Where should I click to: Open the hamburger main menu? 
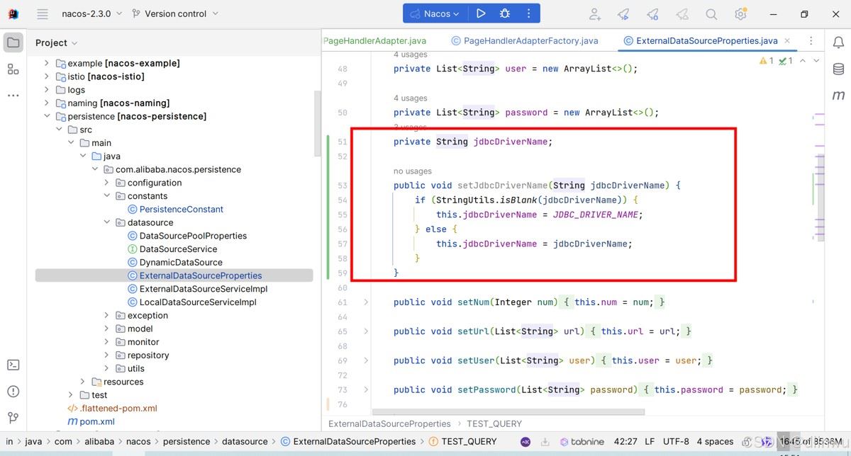[43, 14]
